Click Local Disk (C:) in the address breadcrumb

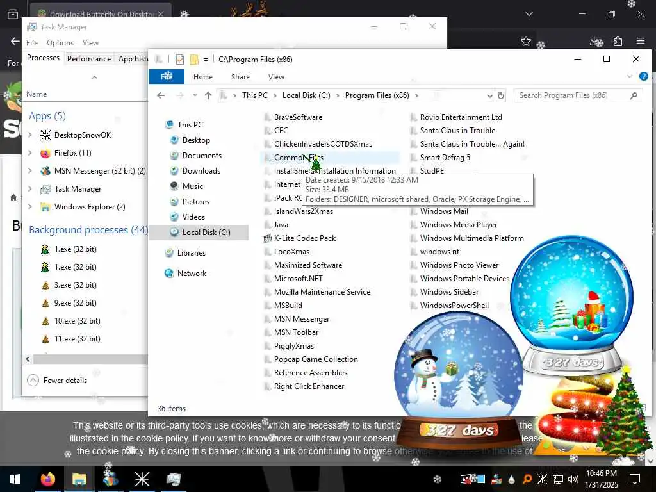[306, 95]
